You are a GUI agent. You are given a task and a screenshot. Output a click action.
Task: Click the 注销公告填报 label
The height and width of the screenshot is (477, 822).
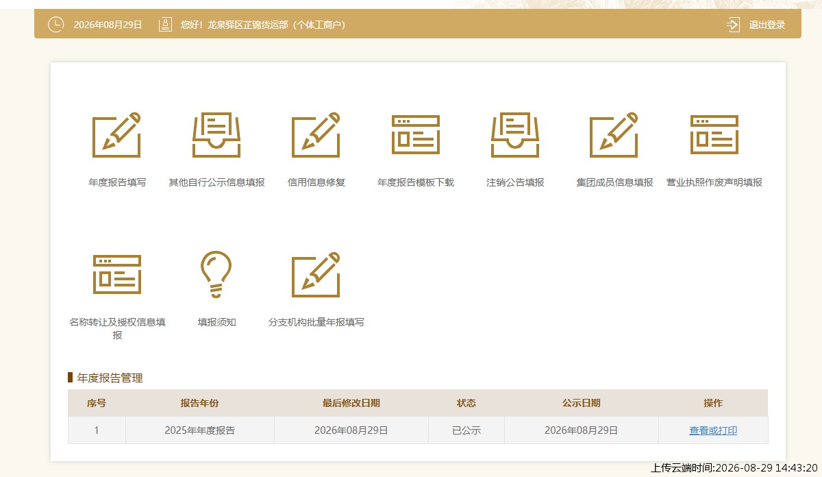pyautogui.click(x=515, y=182)
